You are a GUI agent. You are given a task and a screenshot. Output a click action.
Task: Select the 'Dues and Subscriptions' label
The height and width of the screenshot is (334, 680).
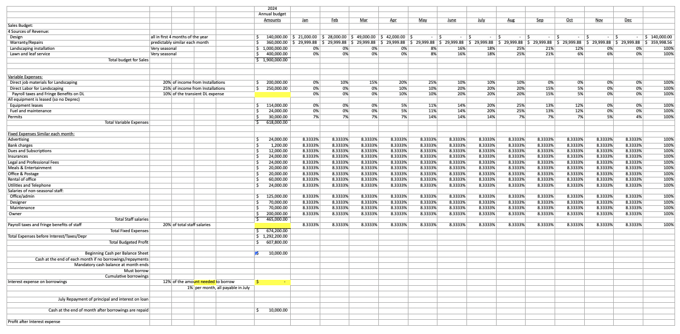click(x=30, y=151)
